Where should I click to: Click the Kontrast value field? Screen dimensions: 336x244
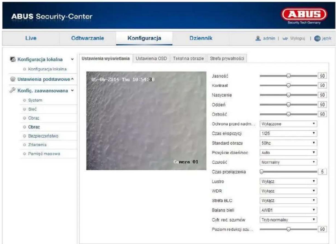click(322, 85)
